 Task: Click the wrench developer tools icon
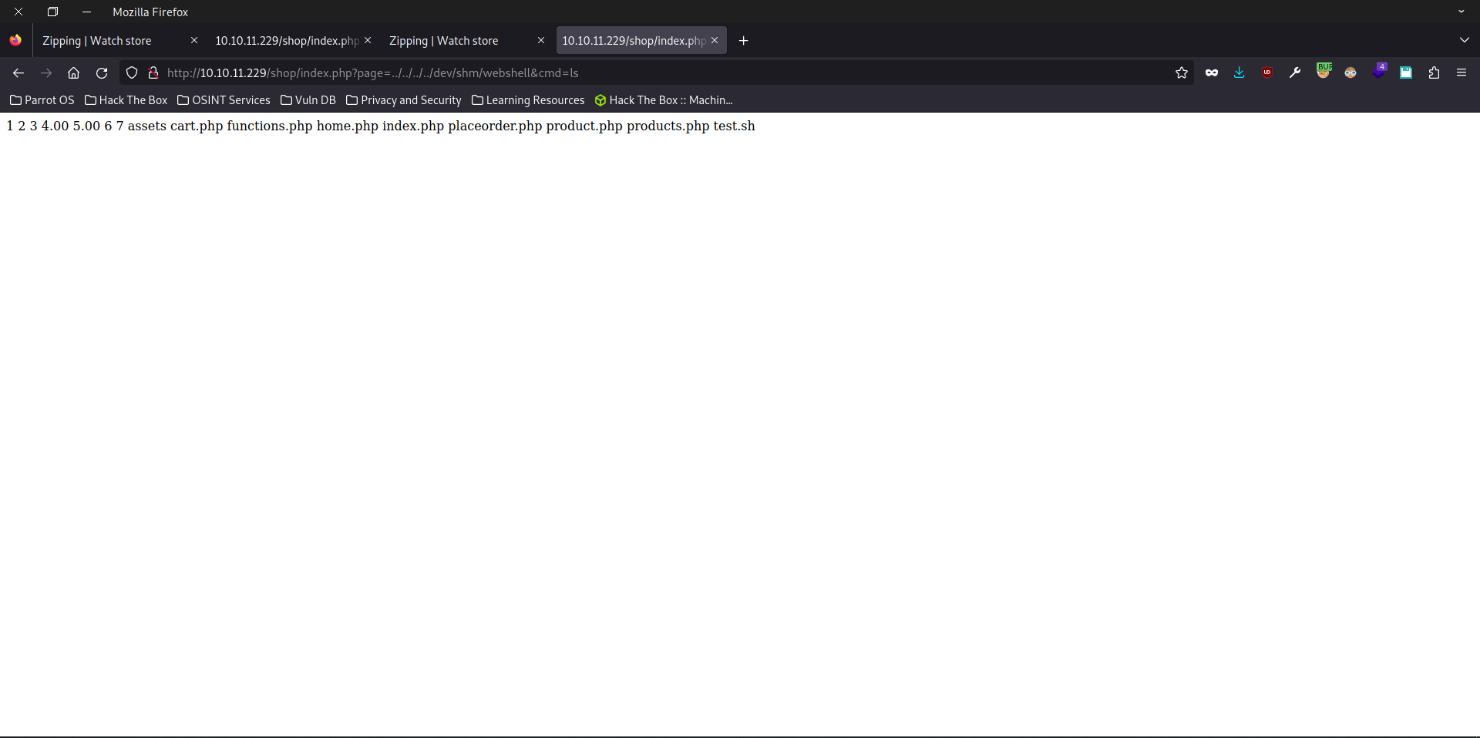pyautogui.click(x=1295, y=72)
